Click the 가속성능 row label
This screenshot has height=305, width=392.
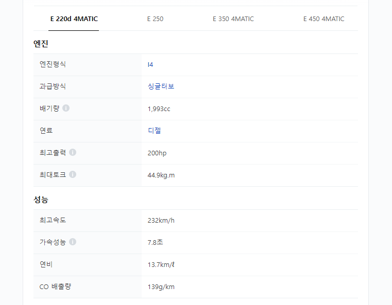pyautogui.click(x=53, y=242)
